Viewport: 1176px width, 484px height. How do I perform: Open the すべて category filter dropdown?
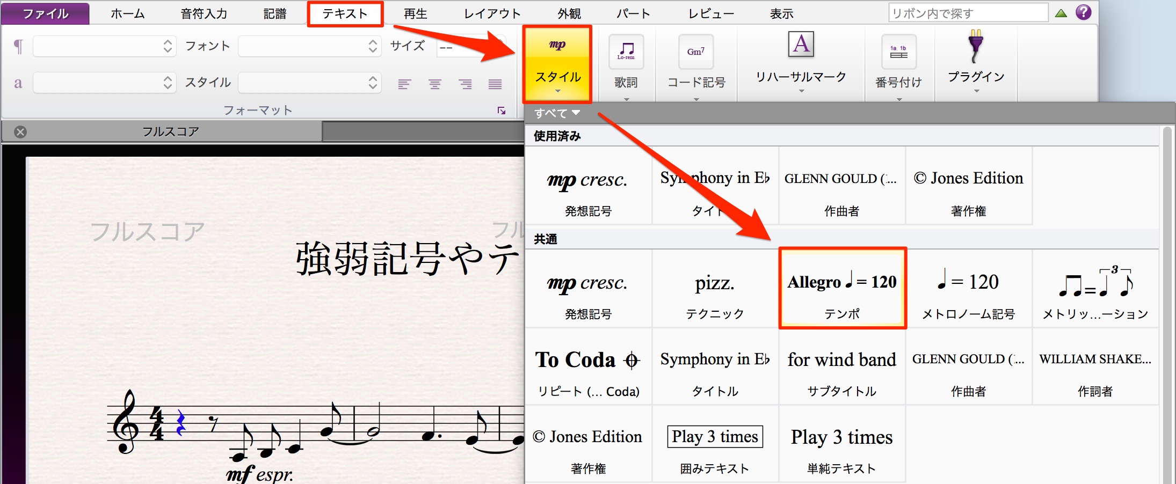[x=557, y=113]
